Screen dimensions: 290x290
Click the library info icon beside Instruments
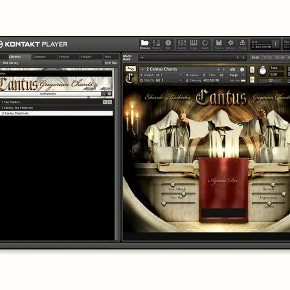[x=104, y=94]
